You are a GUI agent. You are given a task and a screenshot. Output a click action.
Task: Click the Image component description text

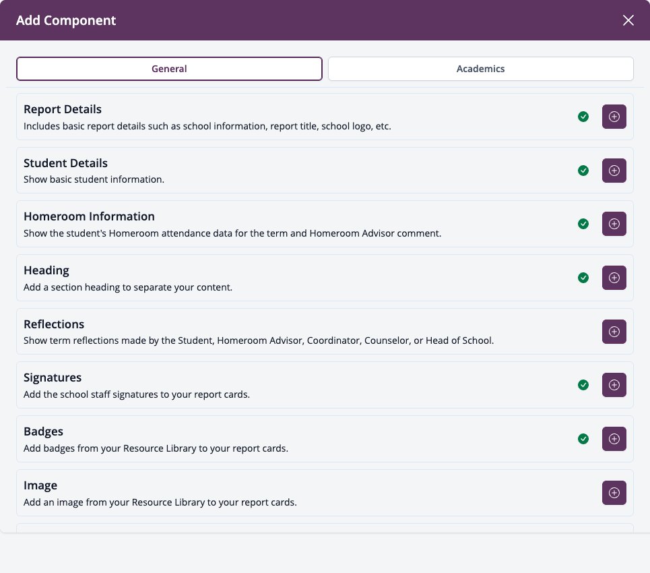(160, 502)
